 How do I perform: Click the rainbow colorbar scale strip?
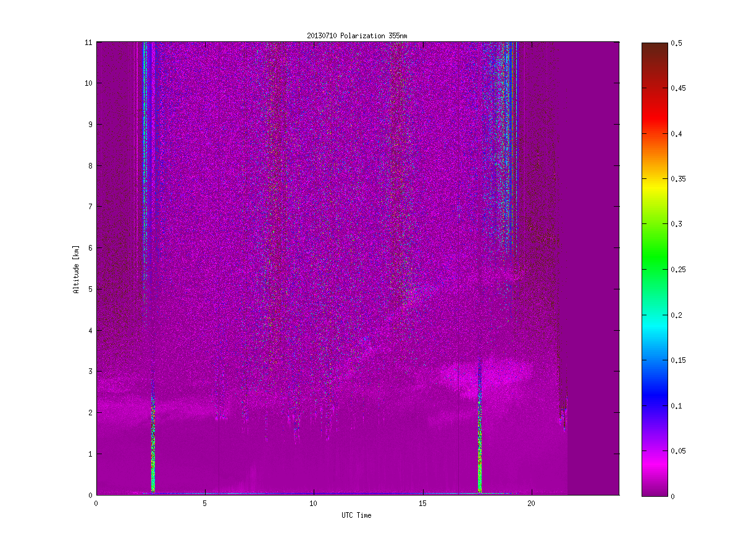point(655,269)
